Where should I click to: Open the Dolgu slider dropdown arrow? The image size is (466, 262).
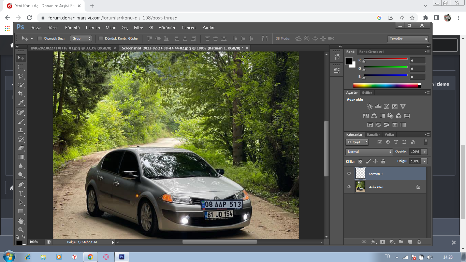425,161
